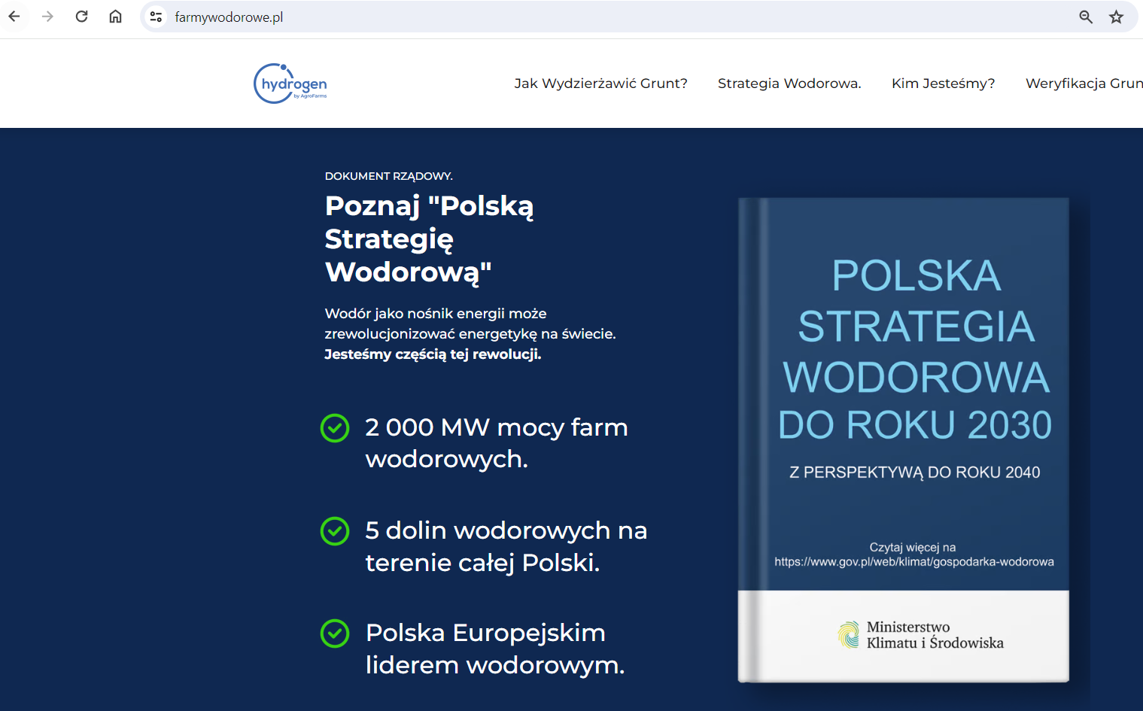Click the Polska Strategia Wodorowa book cover
The height and width of the screenshot is (711, 1143).
904,440
